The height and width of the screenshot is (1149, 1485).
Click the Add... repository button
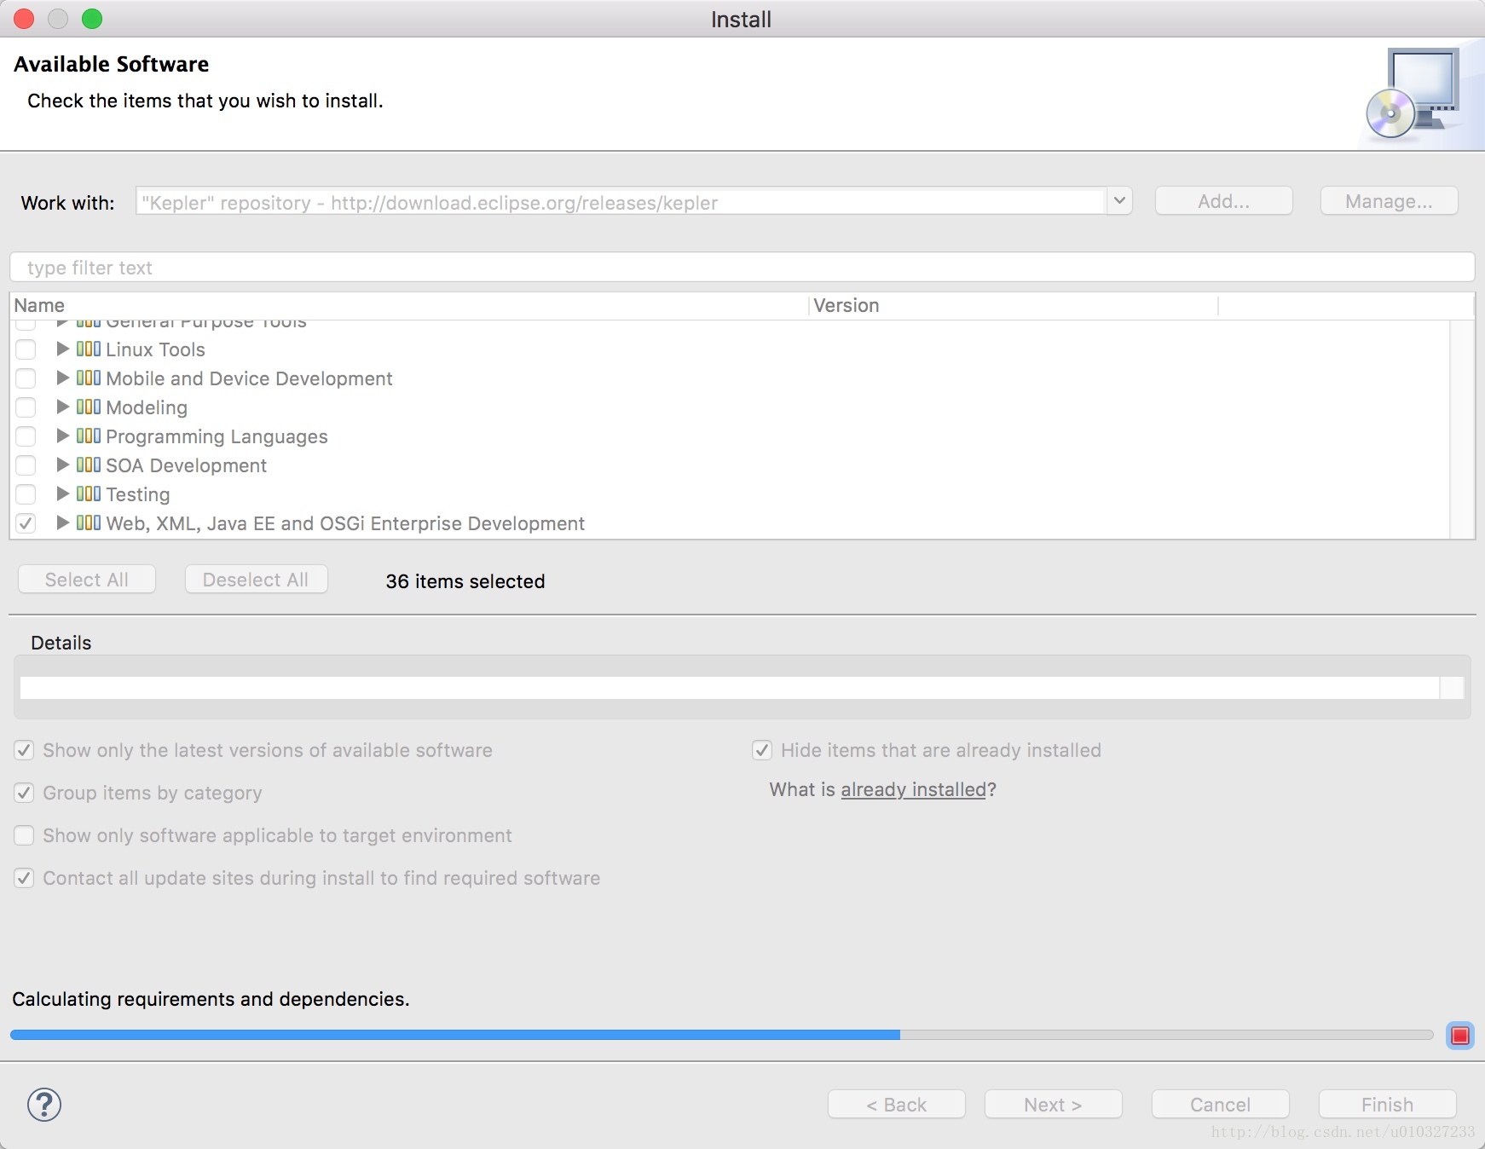(1223, 201)
